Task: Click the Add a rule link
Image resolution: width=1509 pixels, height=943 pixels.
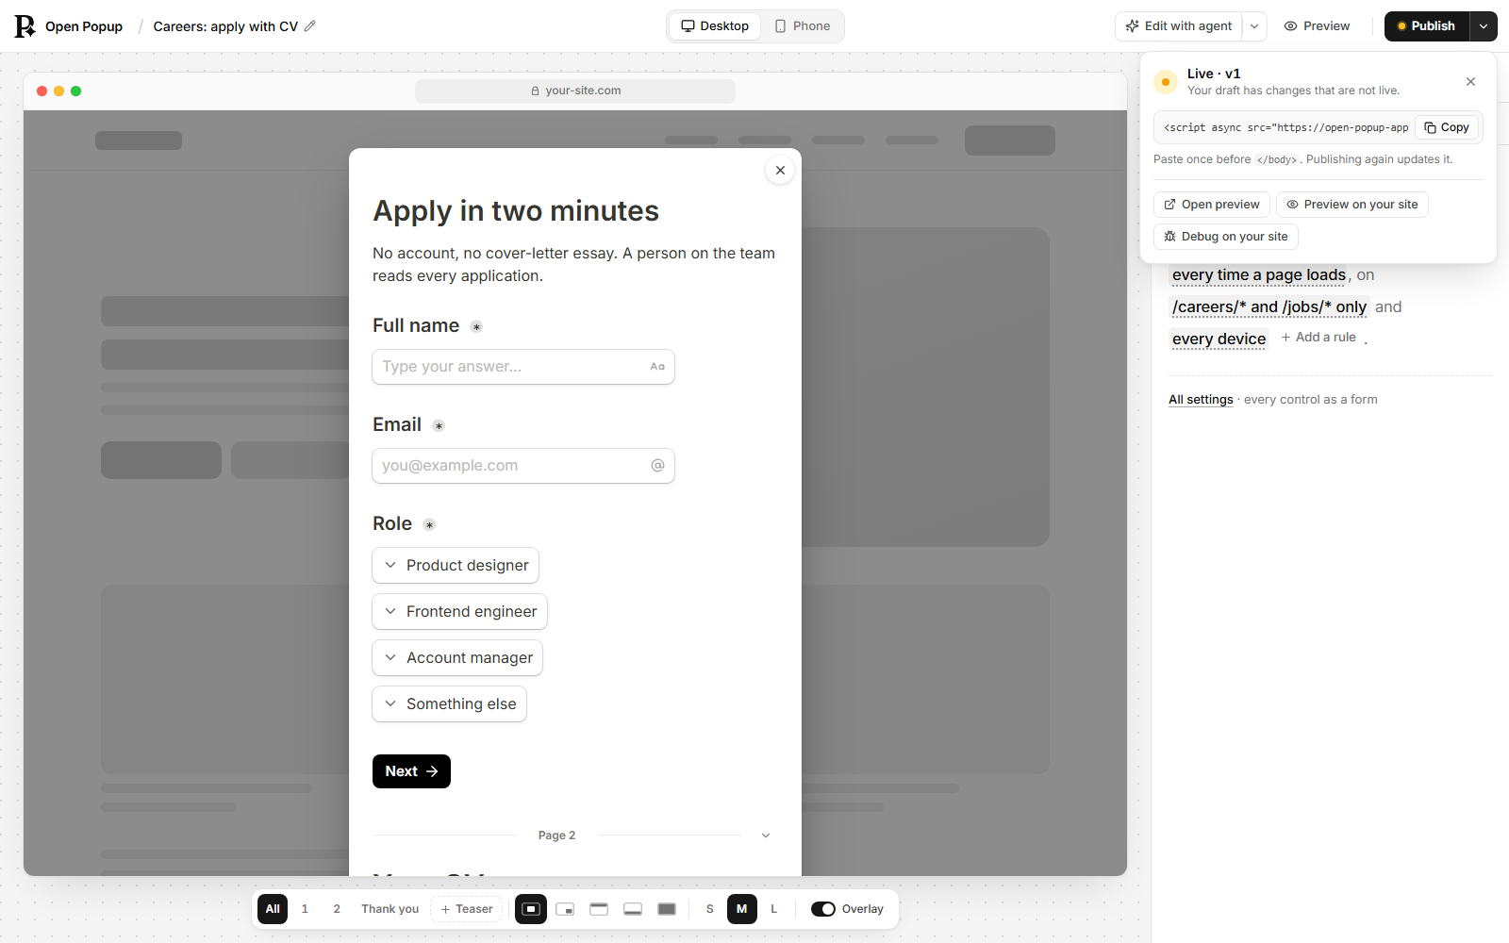Action: [x=1318, y=338]
